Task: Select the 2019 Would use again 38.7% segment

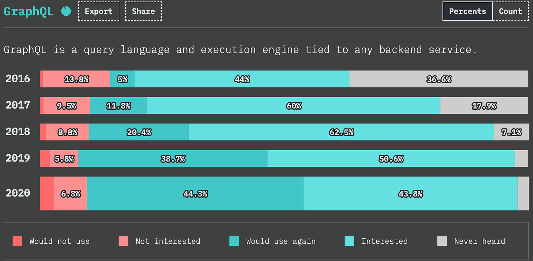Action: [x=173, y=159]
